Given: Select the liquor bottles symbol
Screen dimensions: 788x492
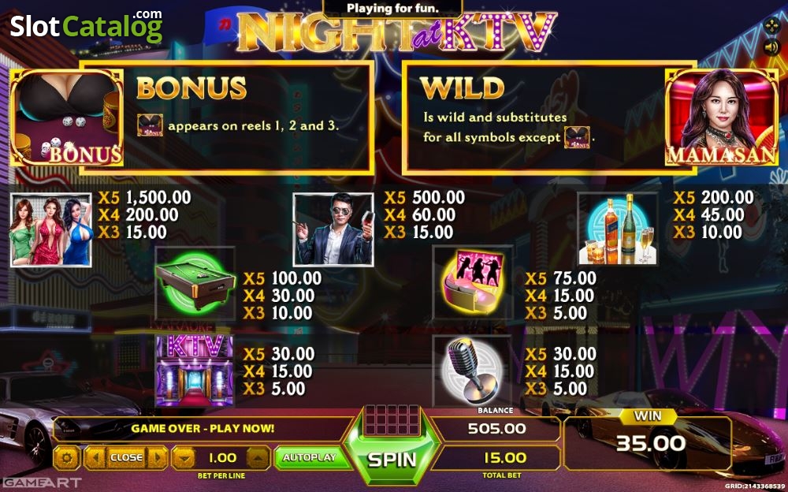Looking at the screenshot, I should coord(618,229).
